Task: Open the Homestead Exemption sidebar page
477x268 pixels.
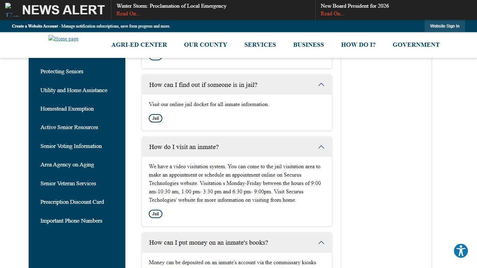Action: (67, 109)
